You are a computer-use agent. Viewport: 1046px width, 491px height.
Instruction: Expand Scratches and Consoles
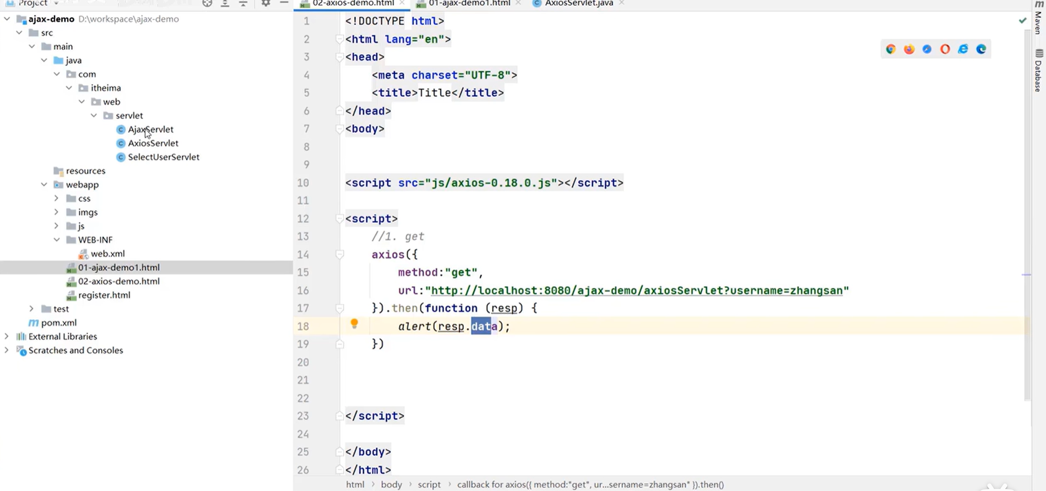pyautogui.click(x=7, y=350)
